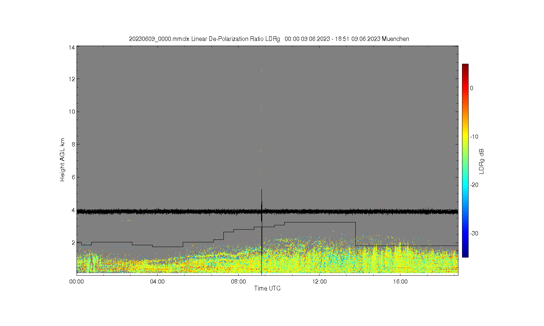Click the 'LDRg dB' colorbar label
544x326 pixels.
pyautogui.click(x=482, y=162)
